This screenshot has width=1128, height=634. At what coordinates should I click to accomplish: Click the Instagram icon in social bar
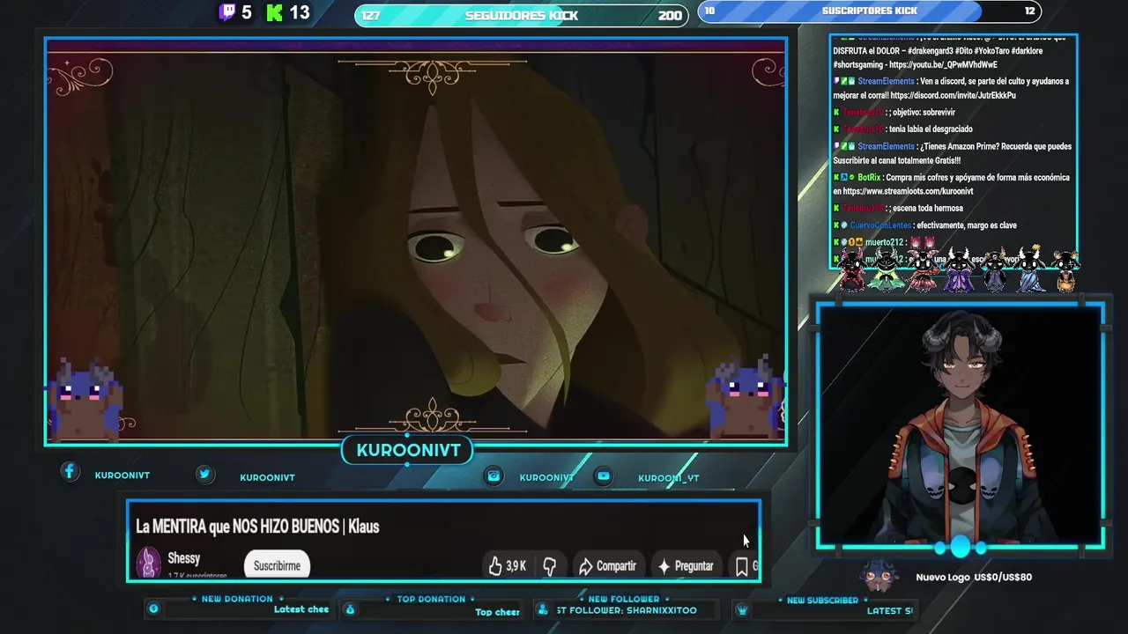click(x=494, y=475)
